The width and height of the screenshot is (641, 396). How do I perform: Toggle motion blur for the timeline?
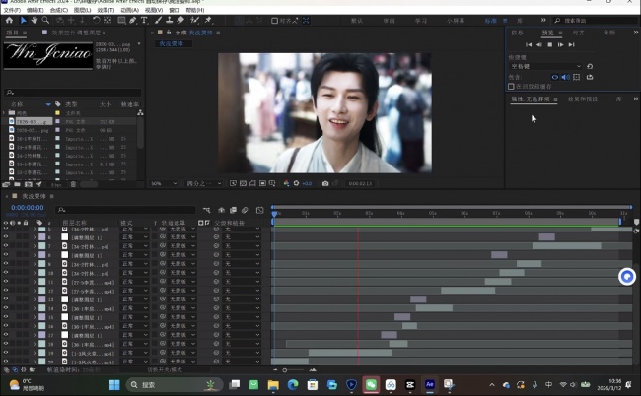coord(245,210)
